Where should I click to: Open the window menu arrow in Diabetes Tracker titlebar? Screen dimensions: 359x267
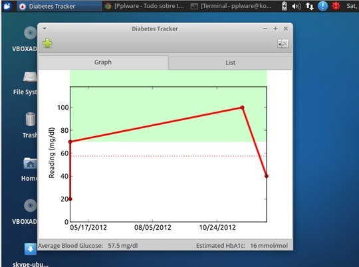pos(45,29)
